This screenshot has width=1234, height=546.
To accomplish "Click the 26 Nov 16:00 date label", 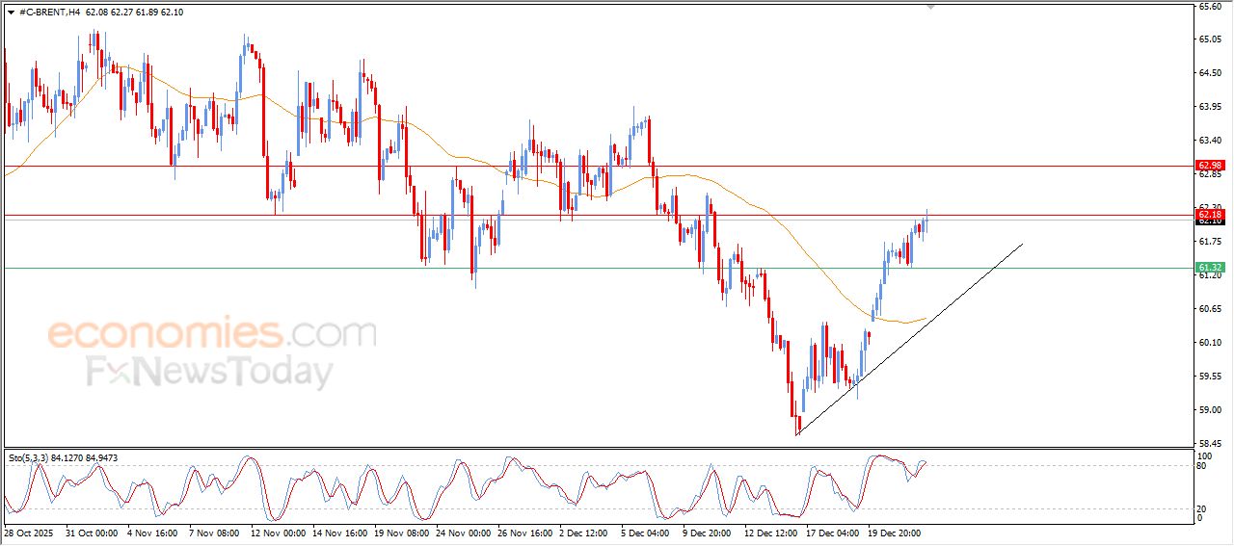I will pyautogui.click(x=526, y=533).
